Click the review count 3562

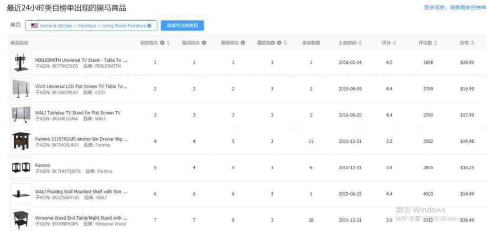point(427,141)
